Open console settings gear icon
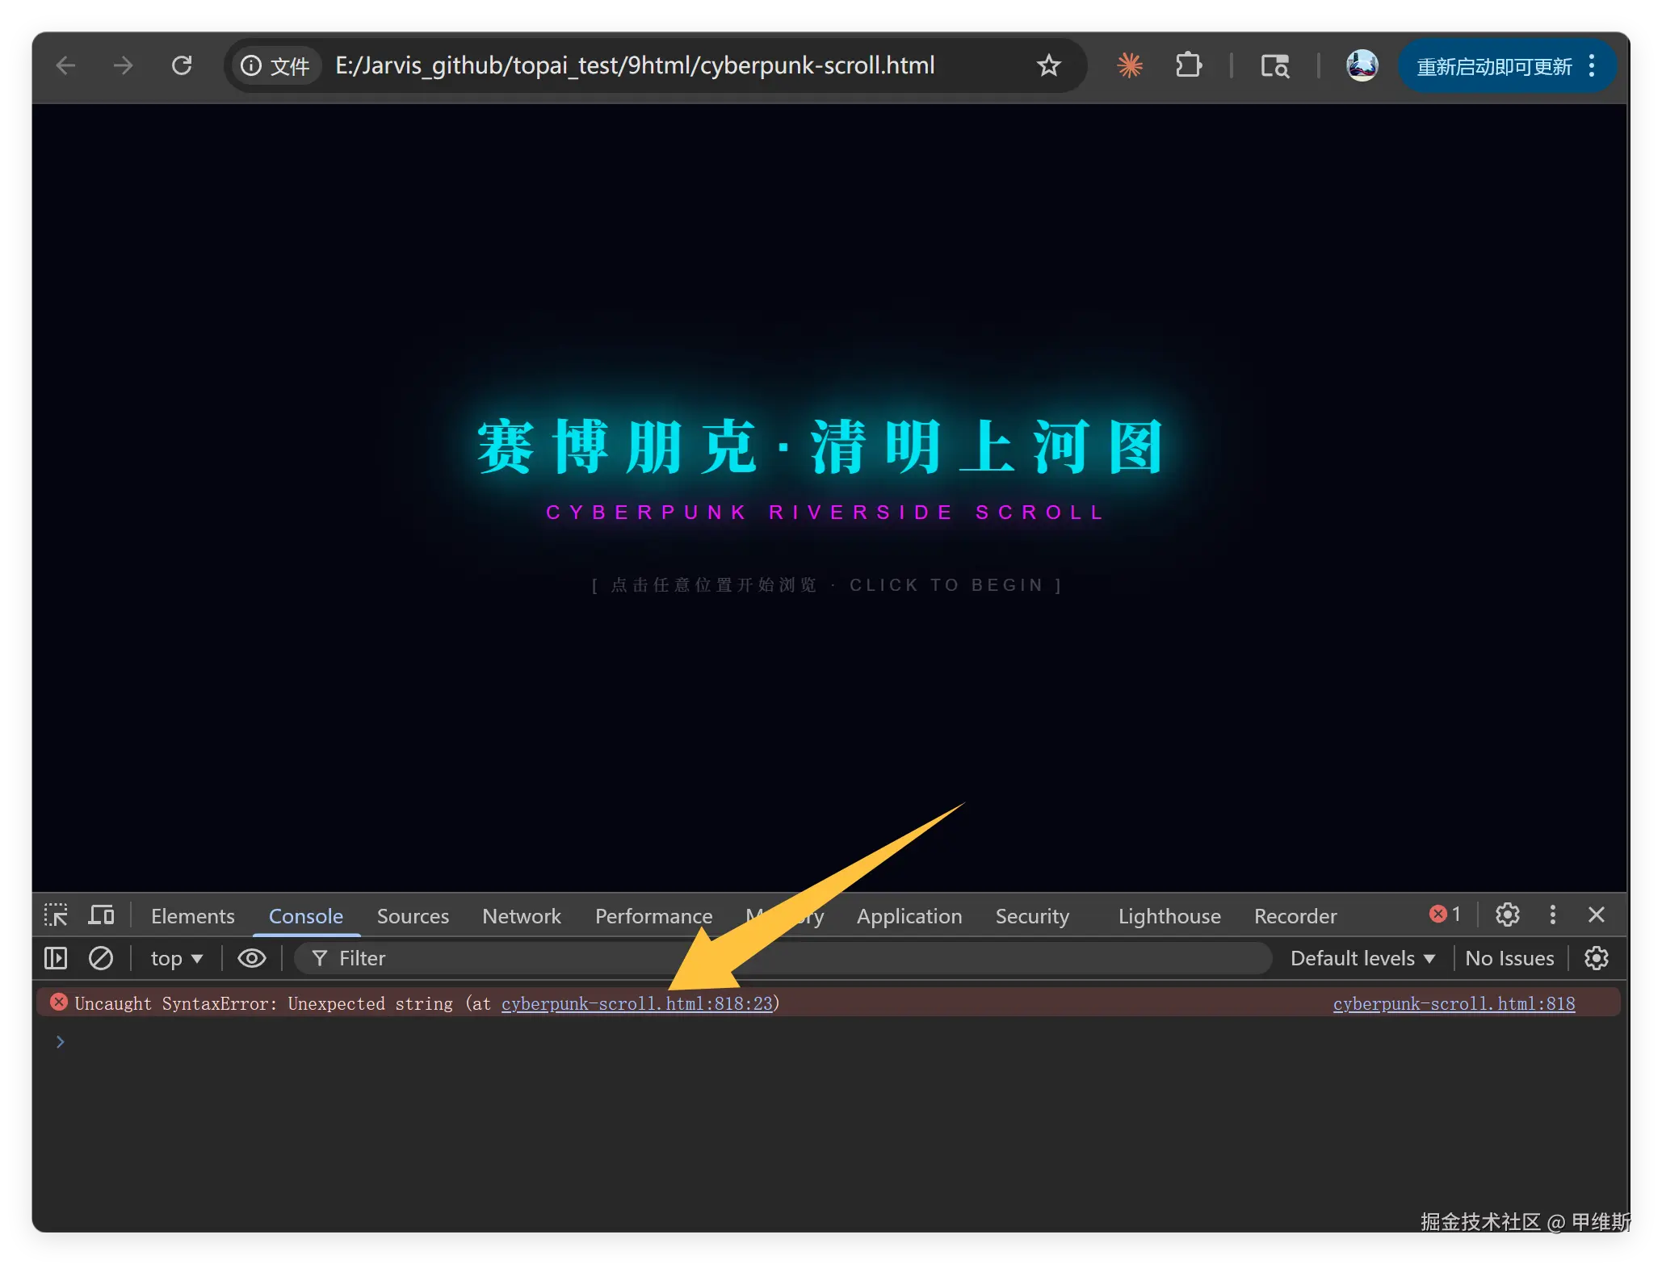Image resolution: width=1662 pixels, height=1264 pixels. [1596, 958]
